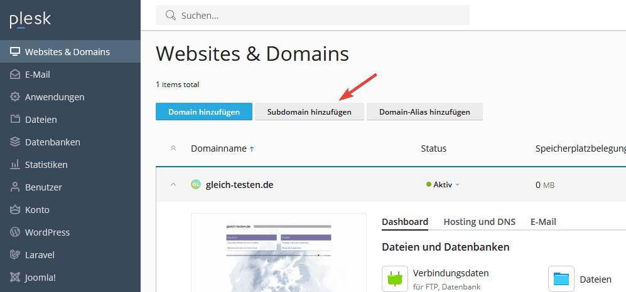Image resolution: width=626 pixels, height=292 pixels.
Task: Open Verbindungsdaten link
Action: coord(451,273)
